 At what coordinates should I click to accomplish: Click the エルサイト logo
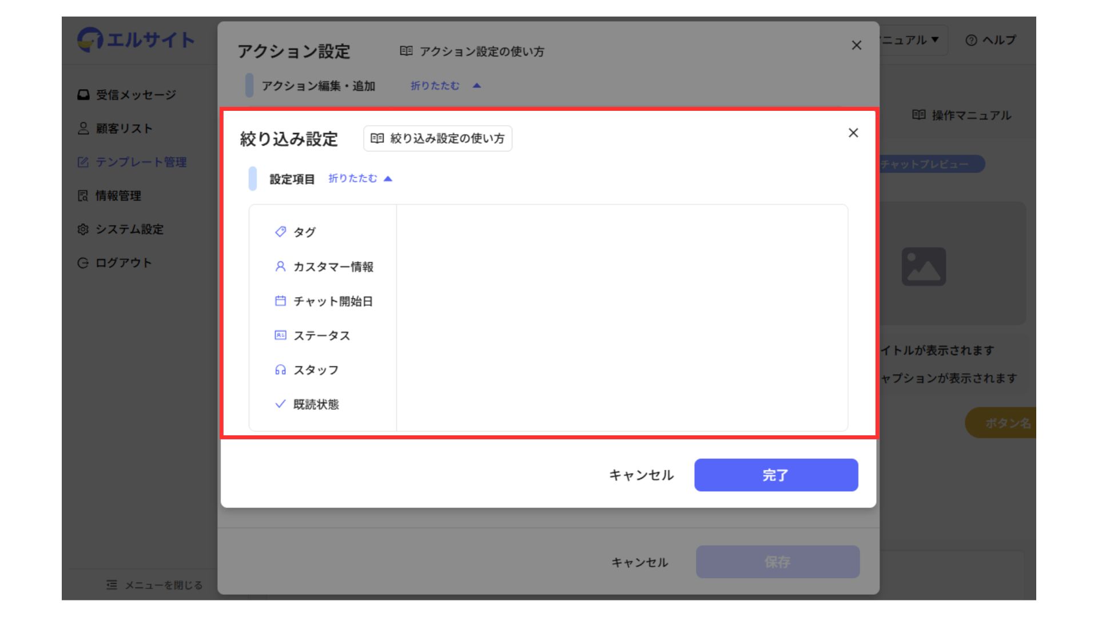(x=136, y=40)
